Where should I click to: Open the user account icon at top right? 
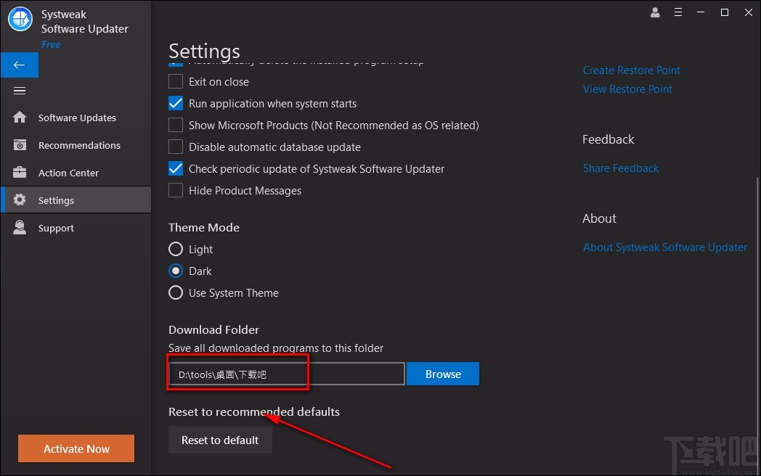(654, 12)
